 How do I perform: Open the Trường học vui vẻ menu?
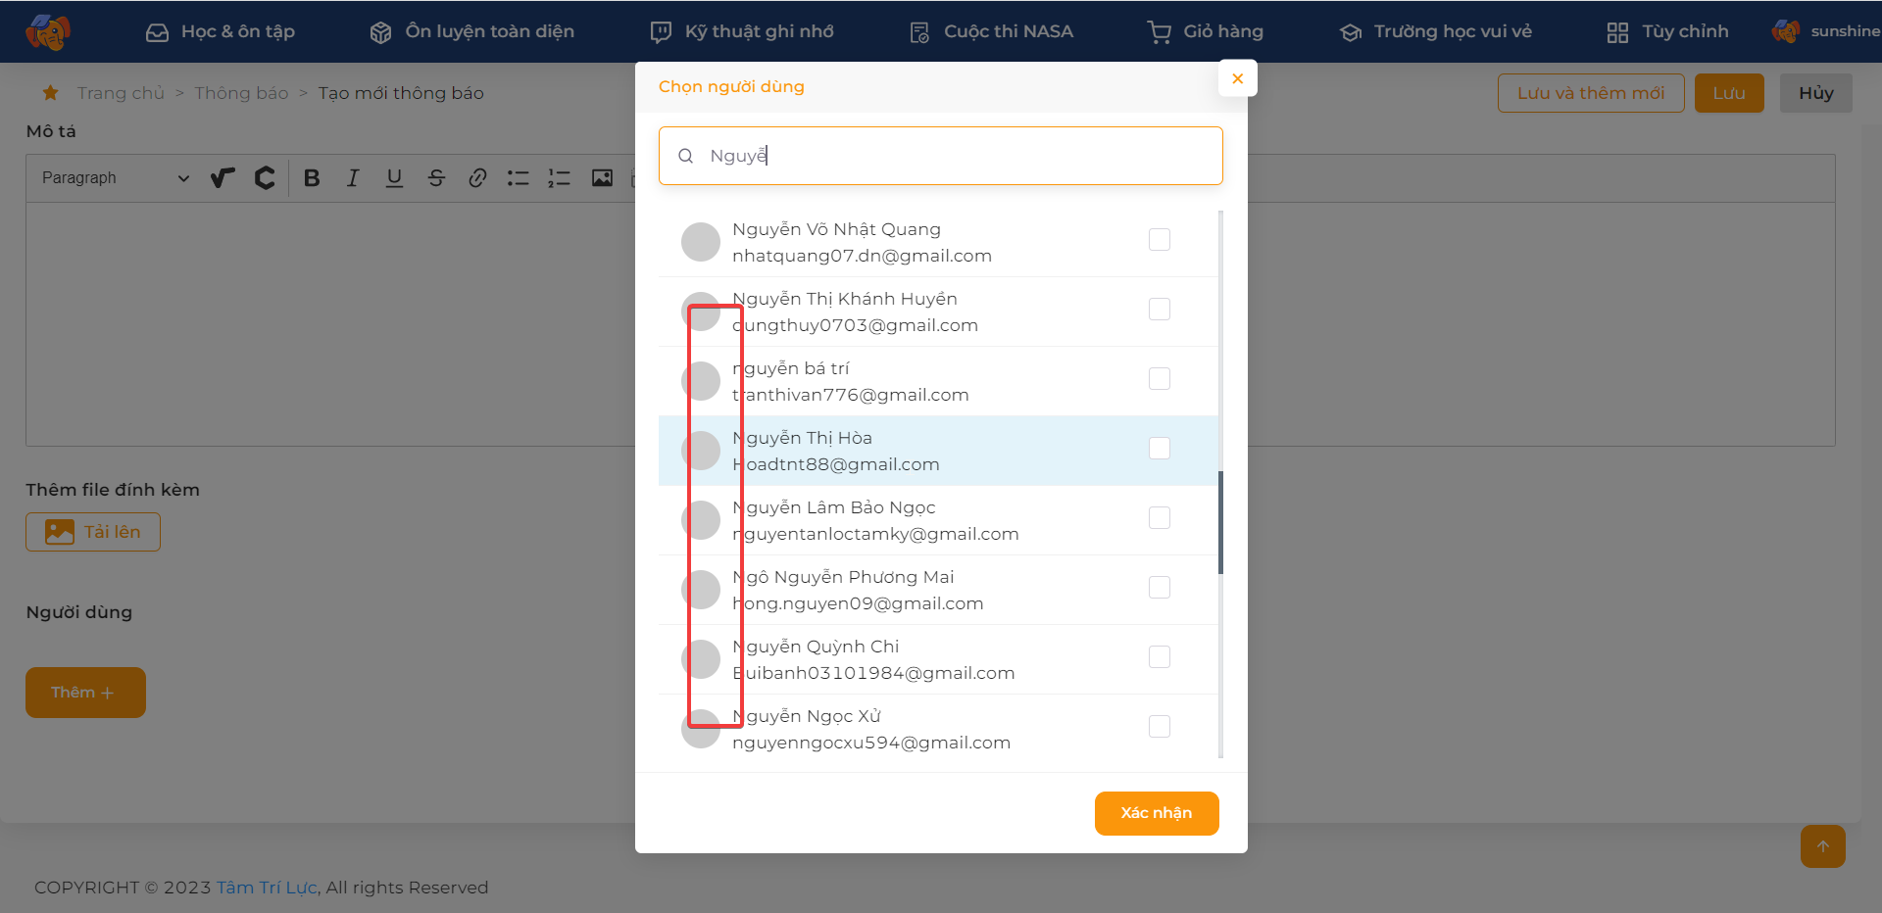(x=1435, y=31)
